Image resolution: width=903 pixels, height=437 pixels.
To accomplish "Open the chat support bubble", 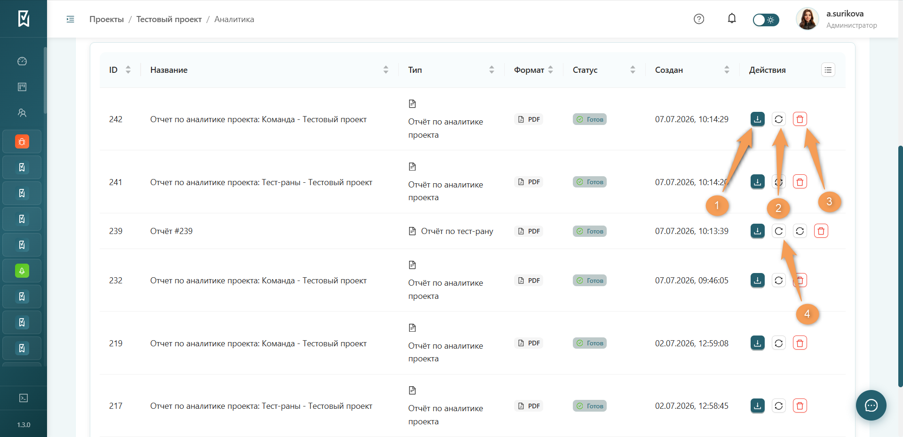I will 871,405.
